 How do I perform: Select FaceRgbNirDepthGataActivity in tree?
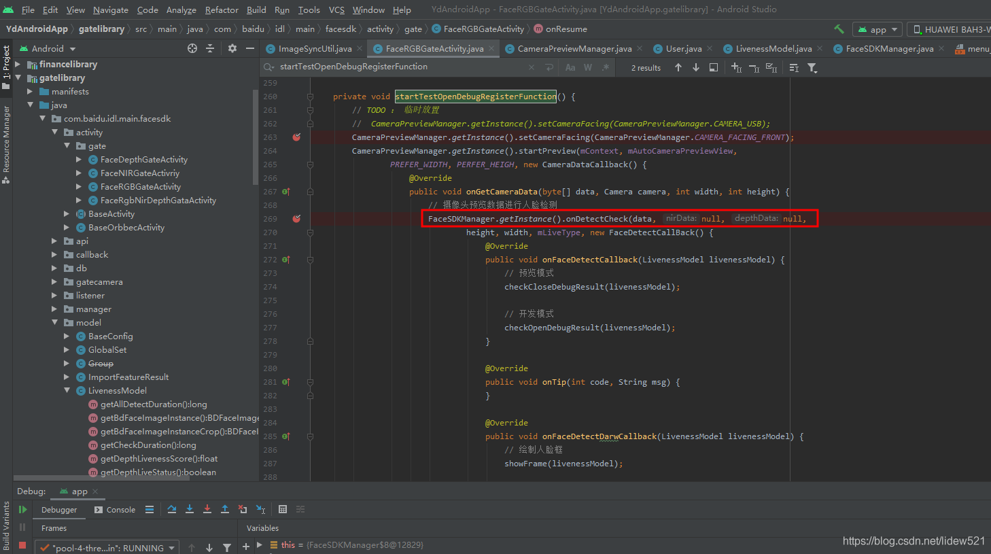tap(158, 201)
